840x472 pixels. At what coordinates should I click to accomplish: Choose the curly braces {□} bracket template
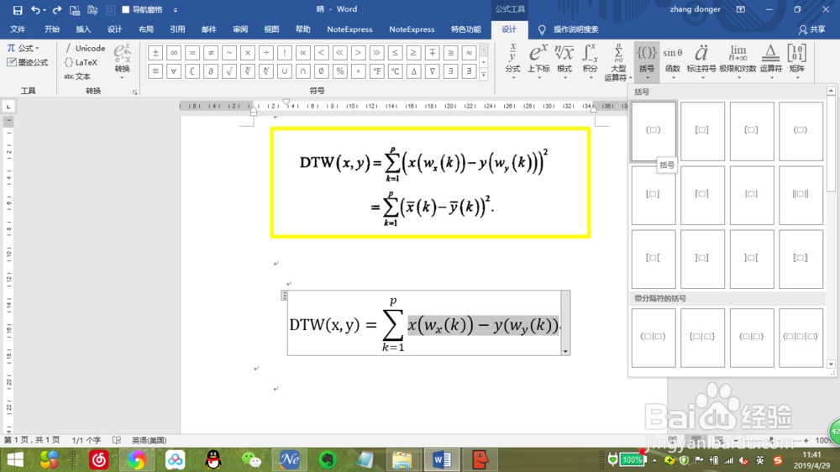coord(751,130)
